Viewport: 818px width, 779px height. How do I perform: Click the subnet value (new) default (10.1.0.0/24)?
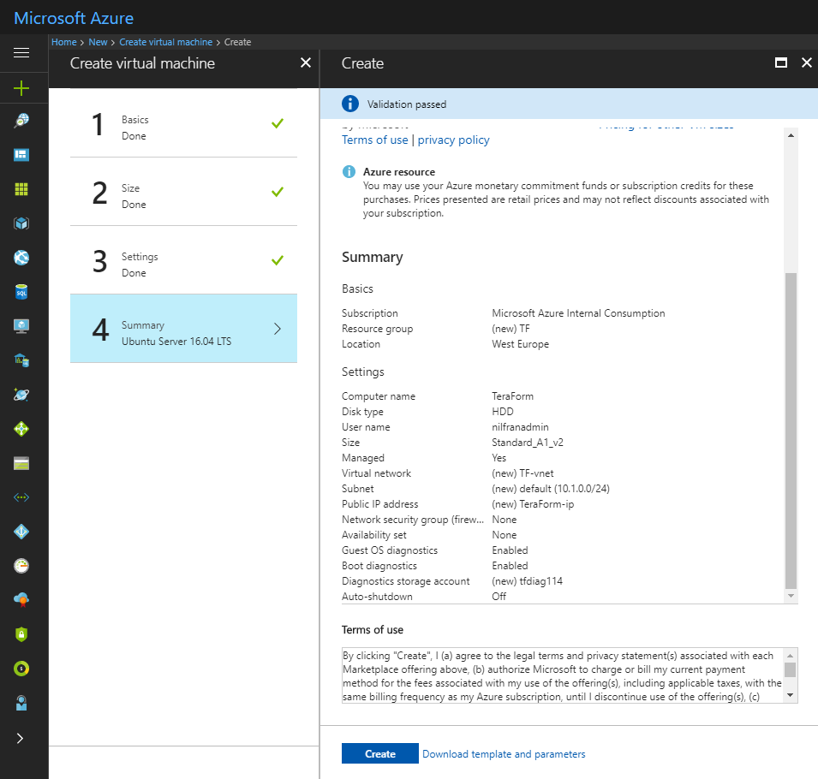pos(551,489)
